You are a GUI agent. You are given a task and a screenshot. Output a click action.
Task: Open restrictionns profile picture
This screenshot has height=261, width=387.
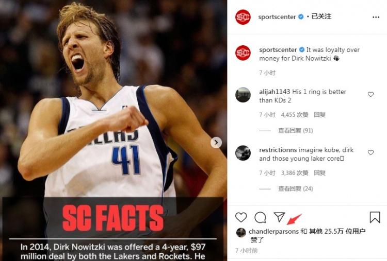coord(243,153)
